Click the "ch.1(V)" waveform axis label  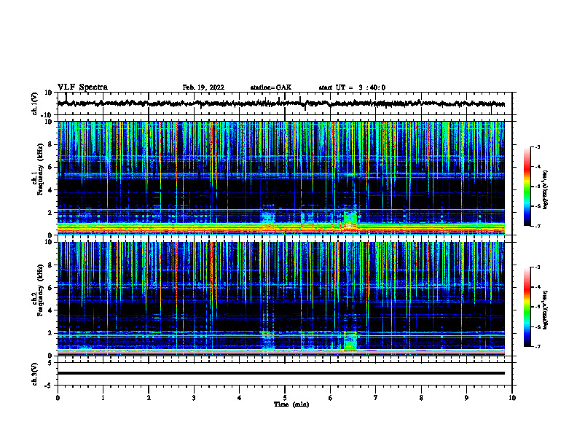[34, 103]
